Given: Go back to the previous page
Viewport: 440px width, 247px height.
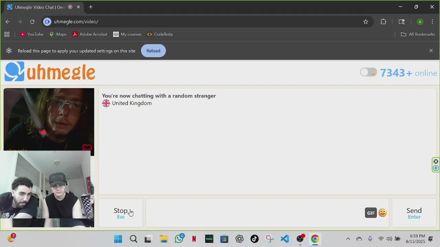Looking at the screenshot, I should [8, 22].
